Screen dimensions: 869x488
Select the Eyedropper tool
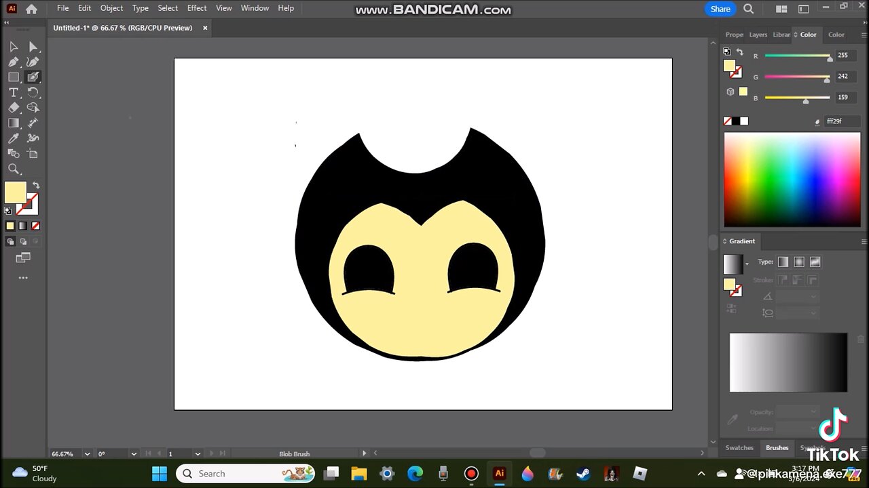[14, 138]
